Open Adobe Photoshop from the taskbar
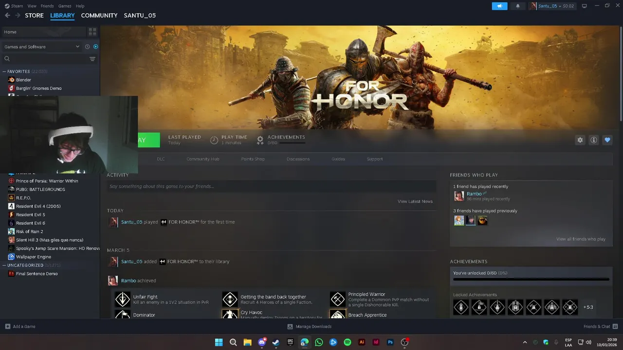Viewport: 623px width, 350px height. coord(390,342)
